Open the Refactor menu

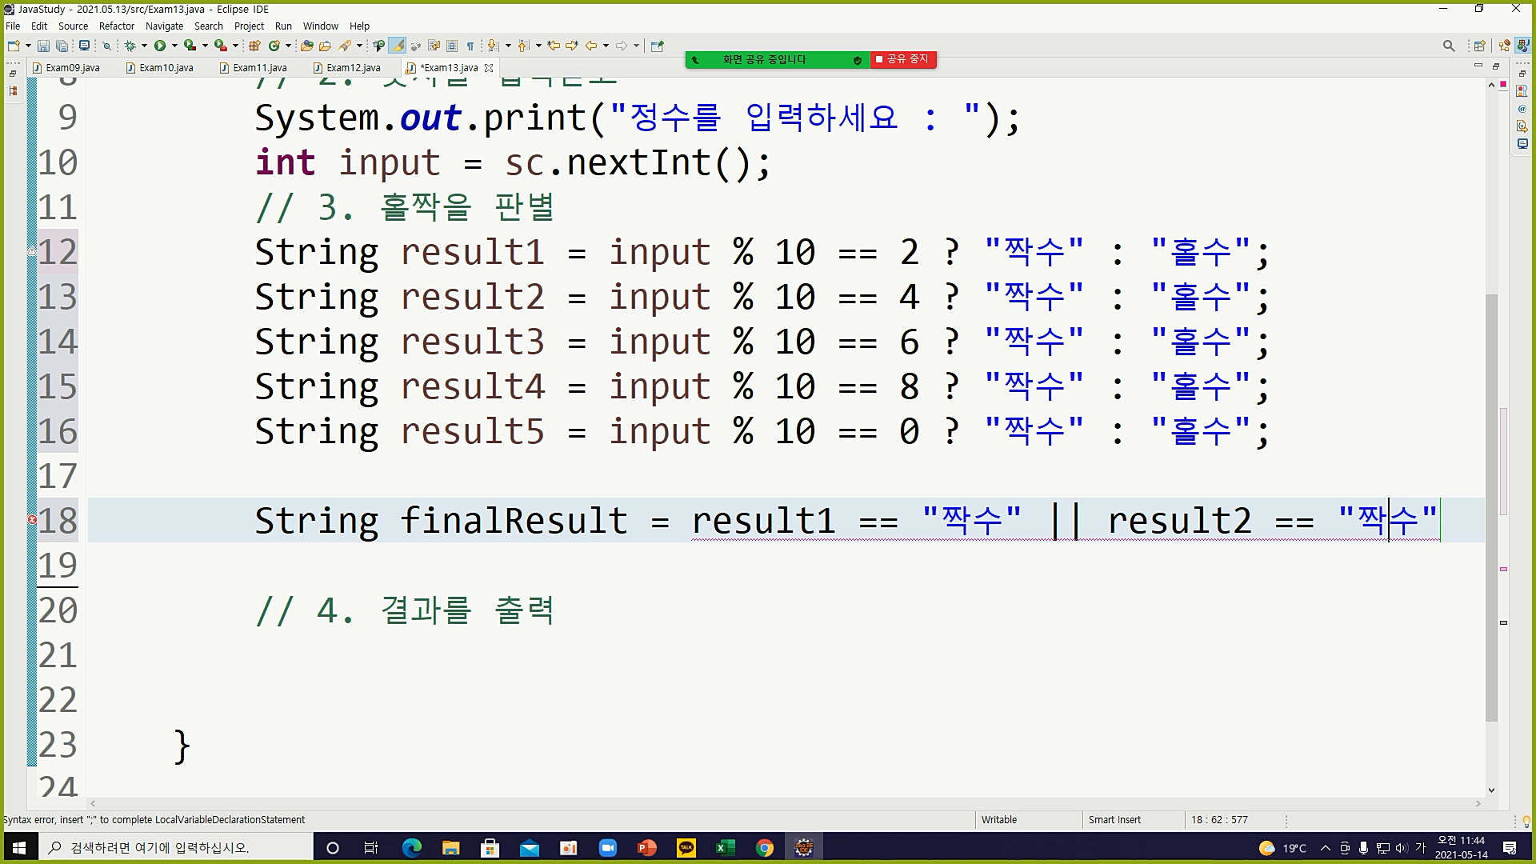pyautogui.click(x=117, y=26)
